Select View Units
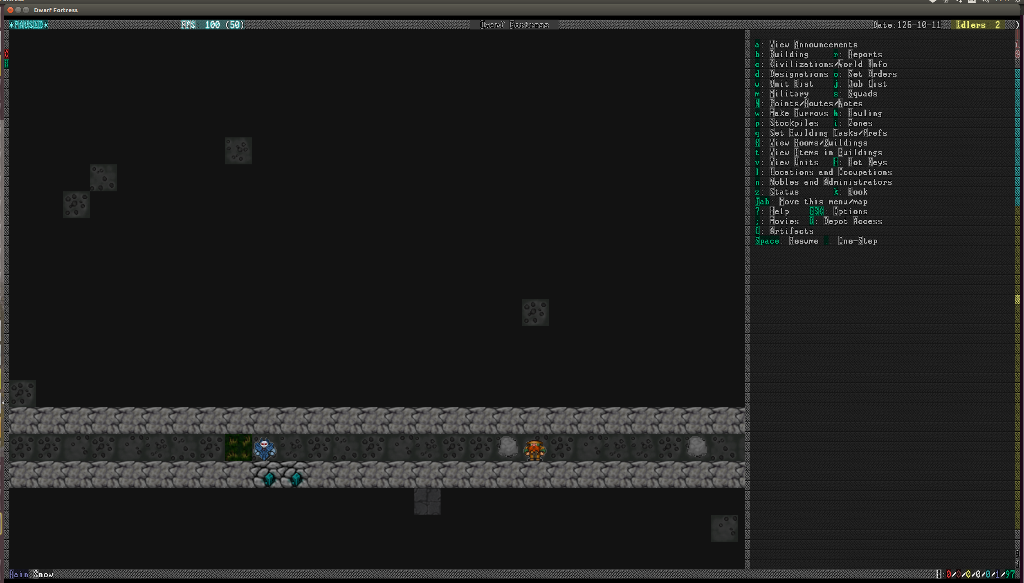 coord(786,162)
